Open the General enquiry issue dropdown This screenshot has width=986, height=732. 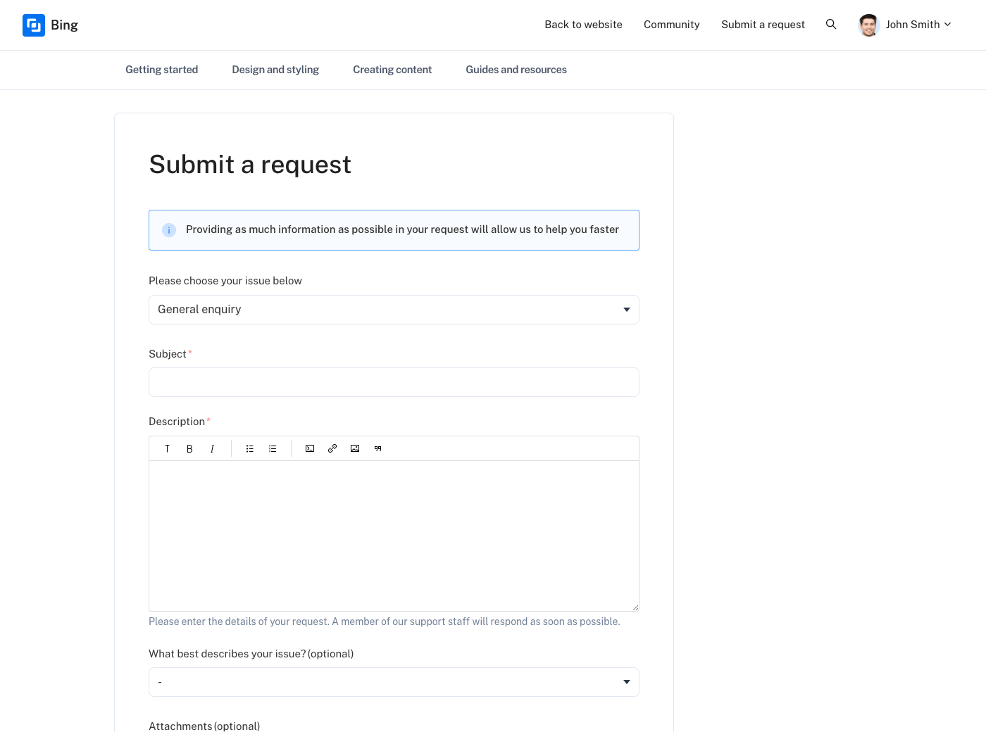pos(394,310)
